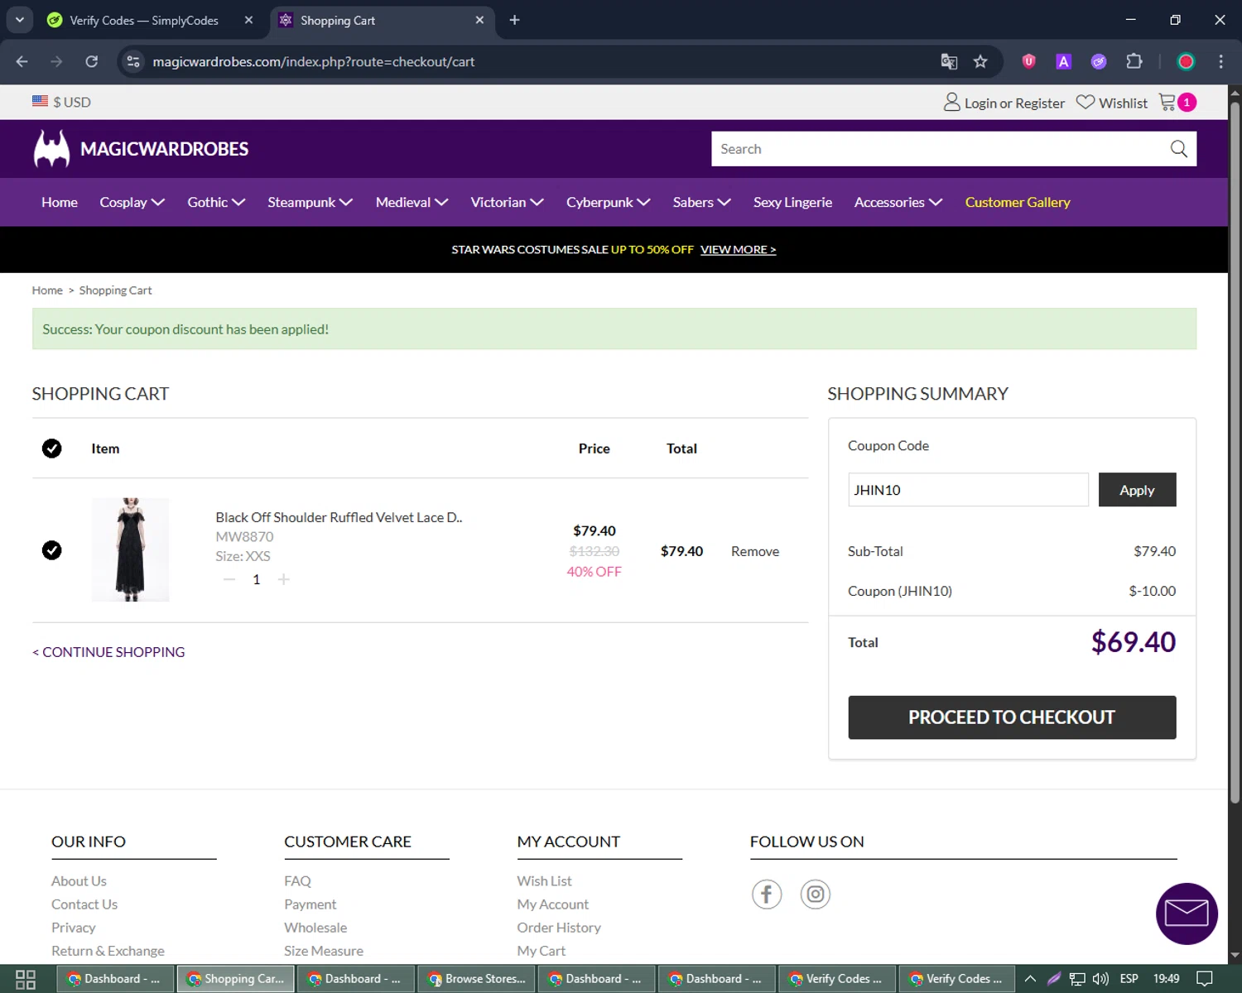Decrease quantity with the minus button
This screenshot has height=993, width=1242.
click(x=229, y=579)
